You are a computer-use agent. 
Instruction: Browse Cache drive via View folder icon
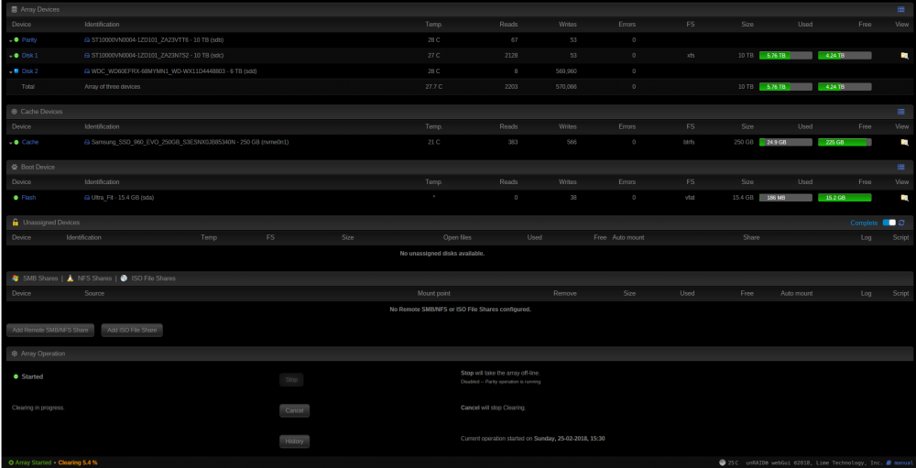pyautogui.click(x=904, y=142)
